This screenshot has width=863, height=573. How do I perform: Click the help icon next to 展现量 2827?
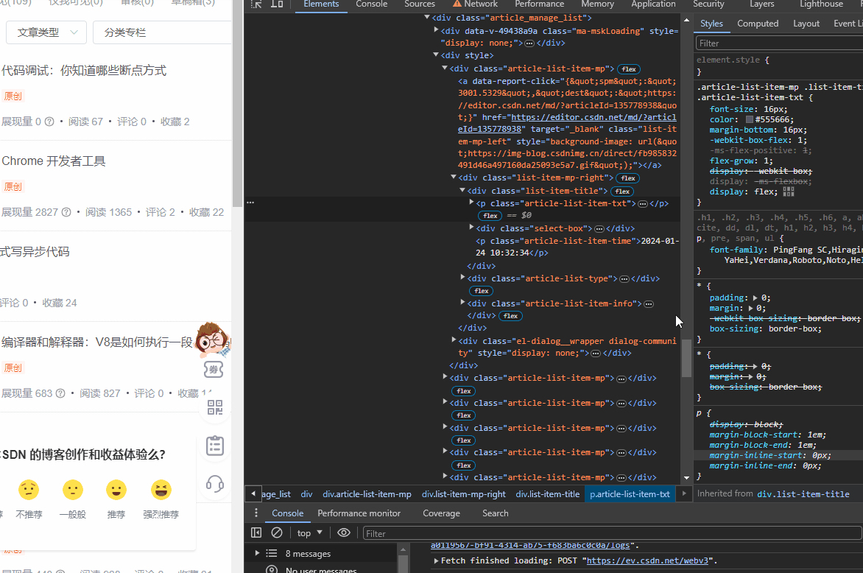click(66, 212)
